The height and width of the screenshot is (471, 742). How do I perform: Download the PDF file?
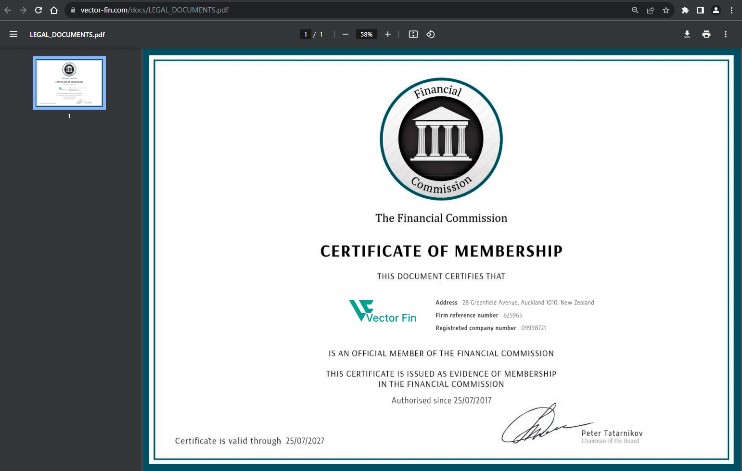(x=687, y=34)
